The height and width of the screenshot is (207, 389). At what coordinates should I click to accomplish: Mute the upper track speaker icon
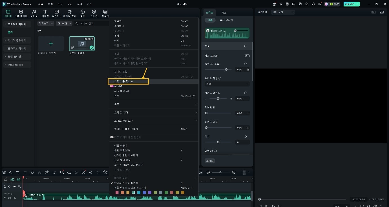[x=10, y=186]
